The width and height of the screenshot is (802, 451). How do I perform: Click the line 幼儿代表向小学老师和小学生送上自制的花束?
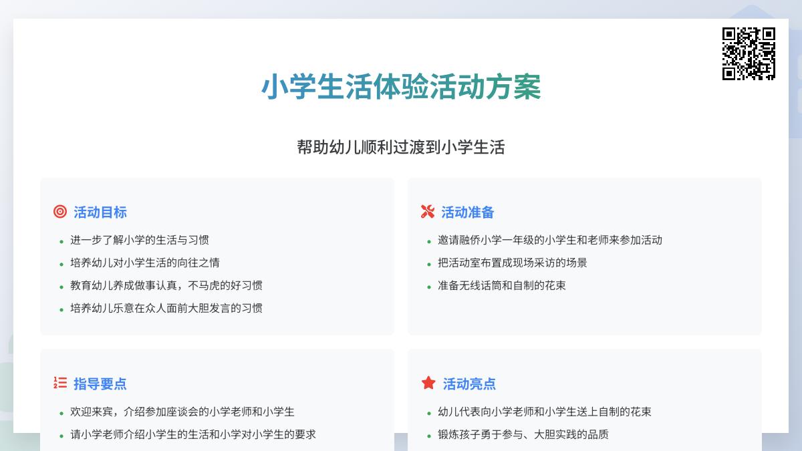coord(545,412)
